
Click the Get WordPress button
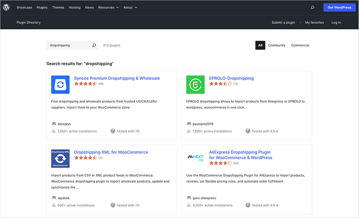point(339,8)
